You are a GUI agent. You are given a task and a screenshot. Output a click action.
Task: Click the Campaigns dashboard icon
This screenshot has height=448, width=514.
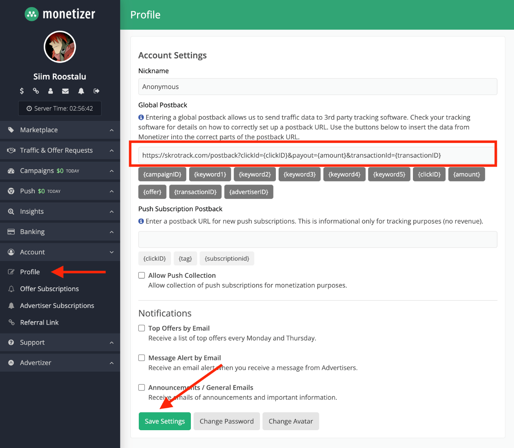pyautogui.click(x=11, y=171)
